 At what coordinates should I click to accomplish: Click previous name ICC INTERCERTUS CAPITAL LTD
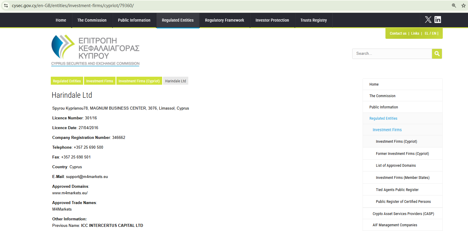coord(112,225)
